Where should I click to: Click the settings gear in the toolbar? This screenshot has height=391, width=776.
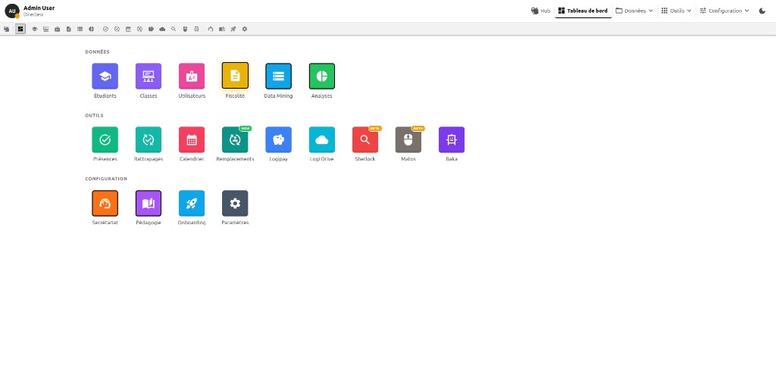[x=245, y=30]
